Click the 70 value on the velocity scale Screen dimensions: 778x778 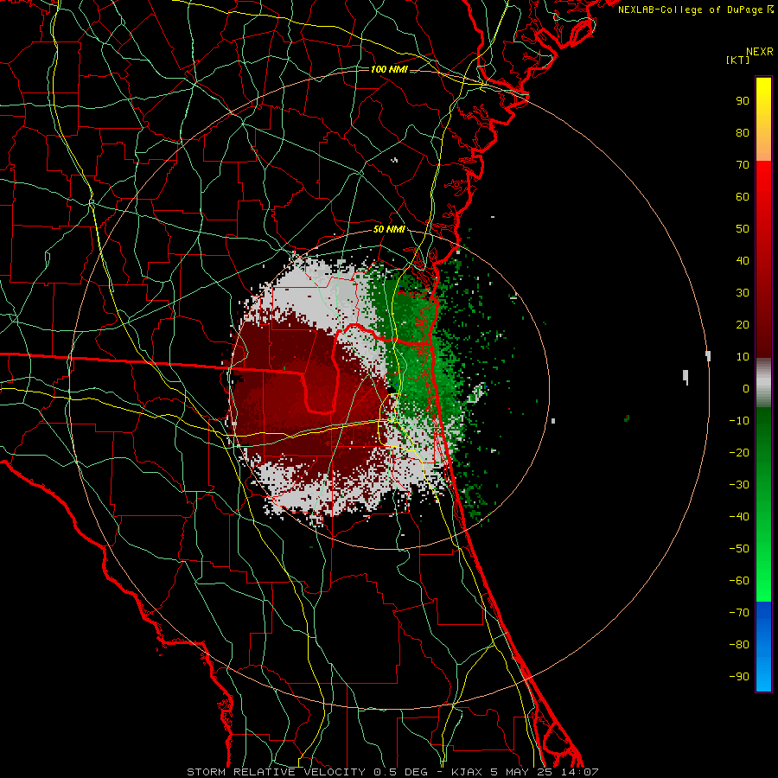coord(743,165)
